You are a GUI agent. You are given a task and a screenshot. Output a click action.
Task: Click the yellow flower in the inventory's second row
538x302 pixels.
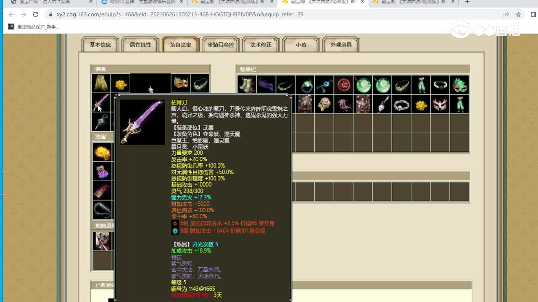click(421, 104)
